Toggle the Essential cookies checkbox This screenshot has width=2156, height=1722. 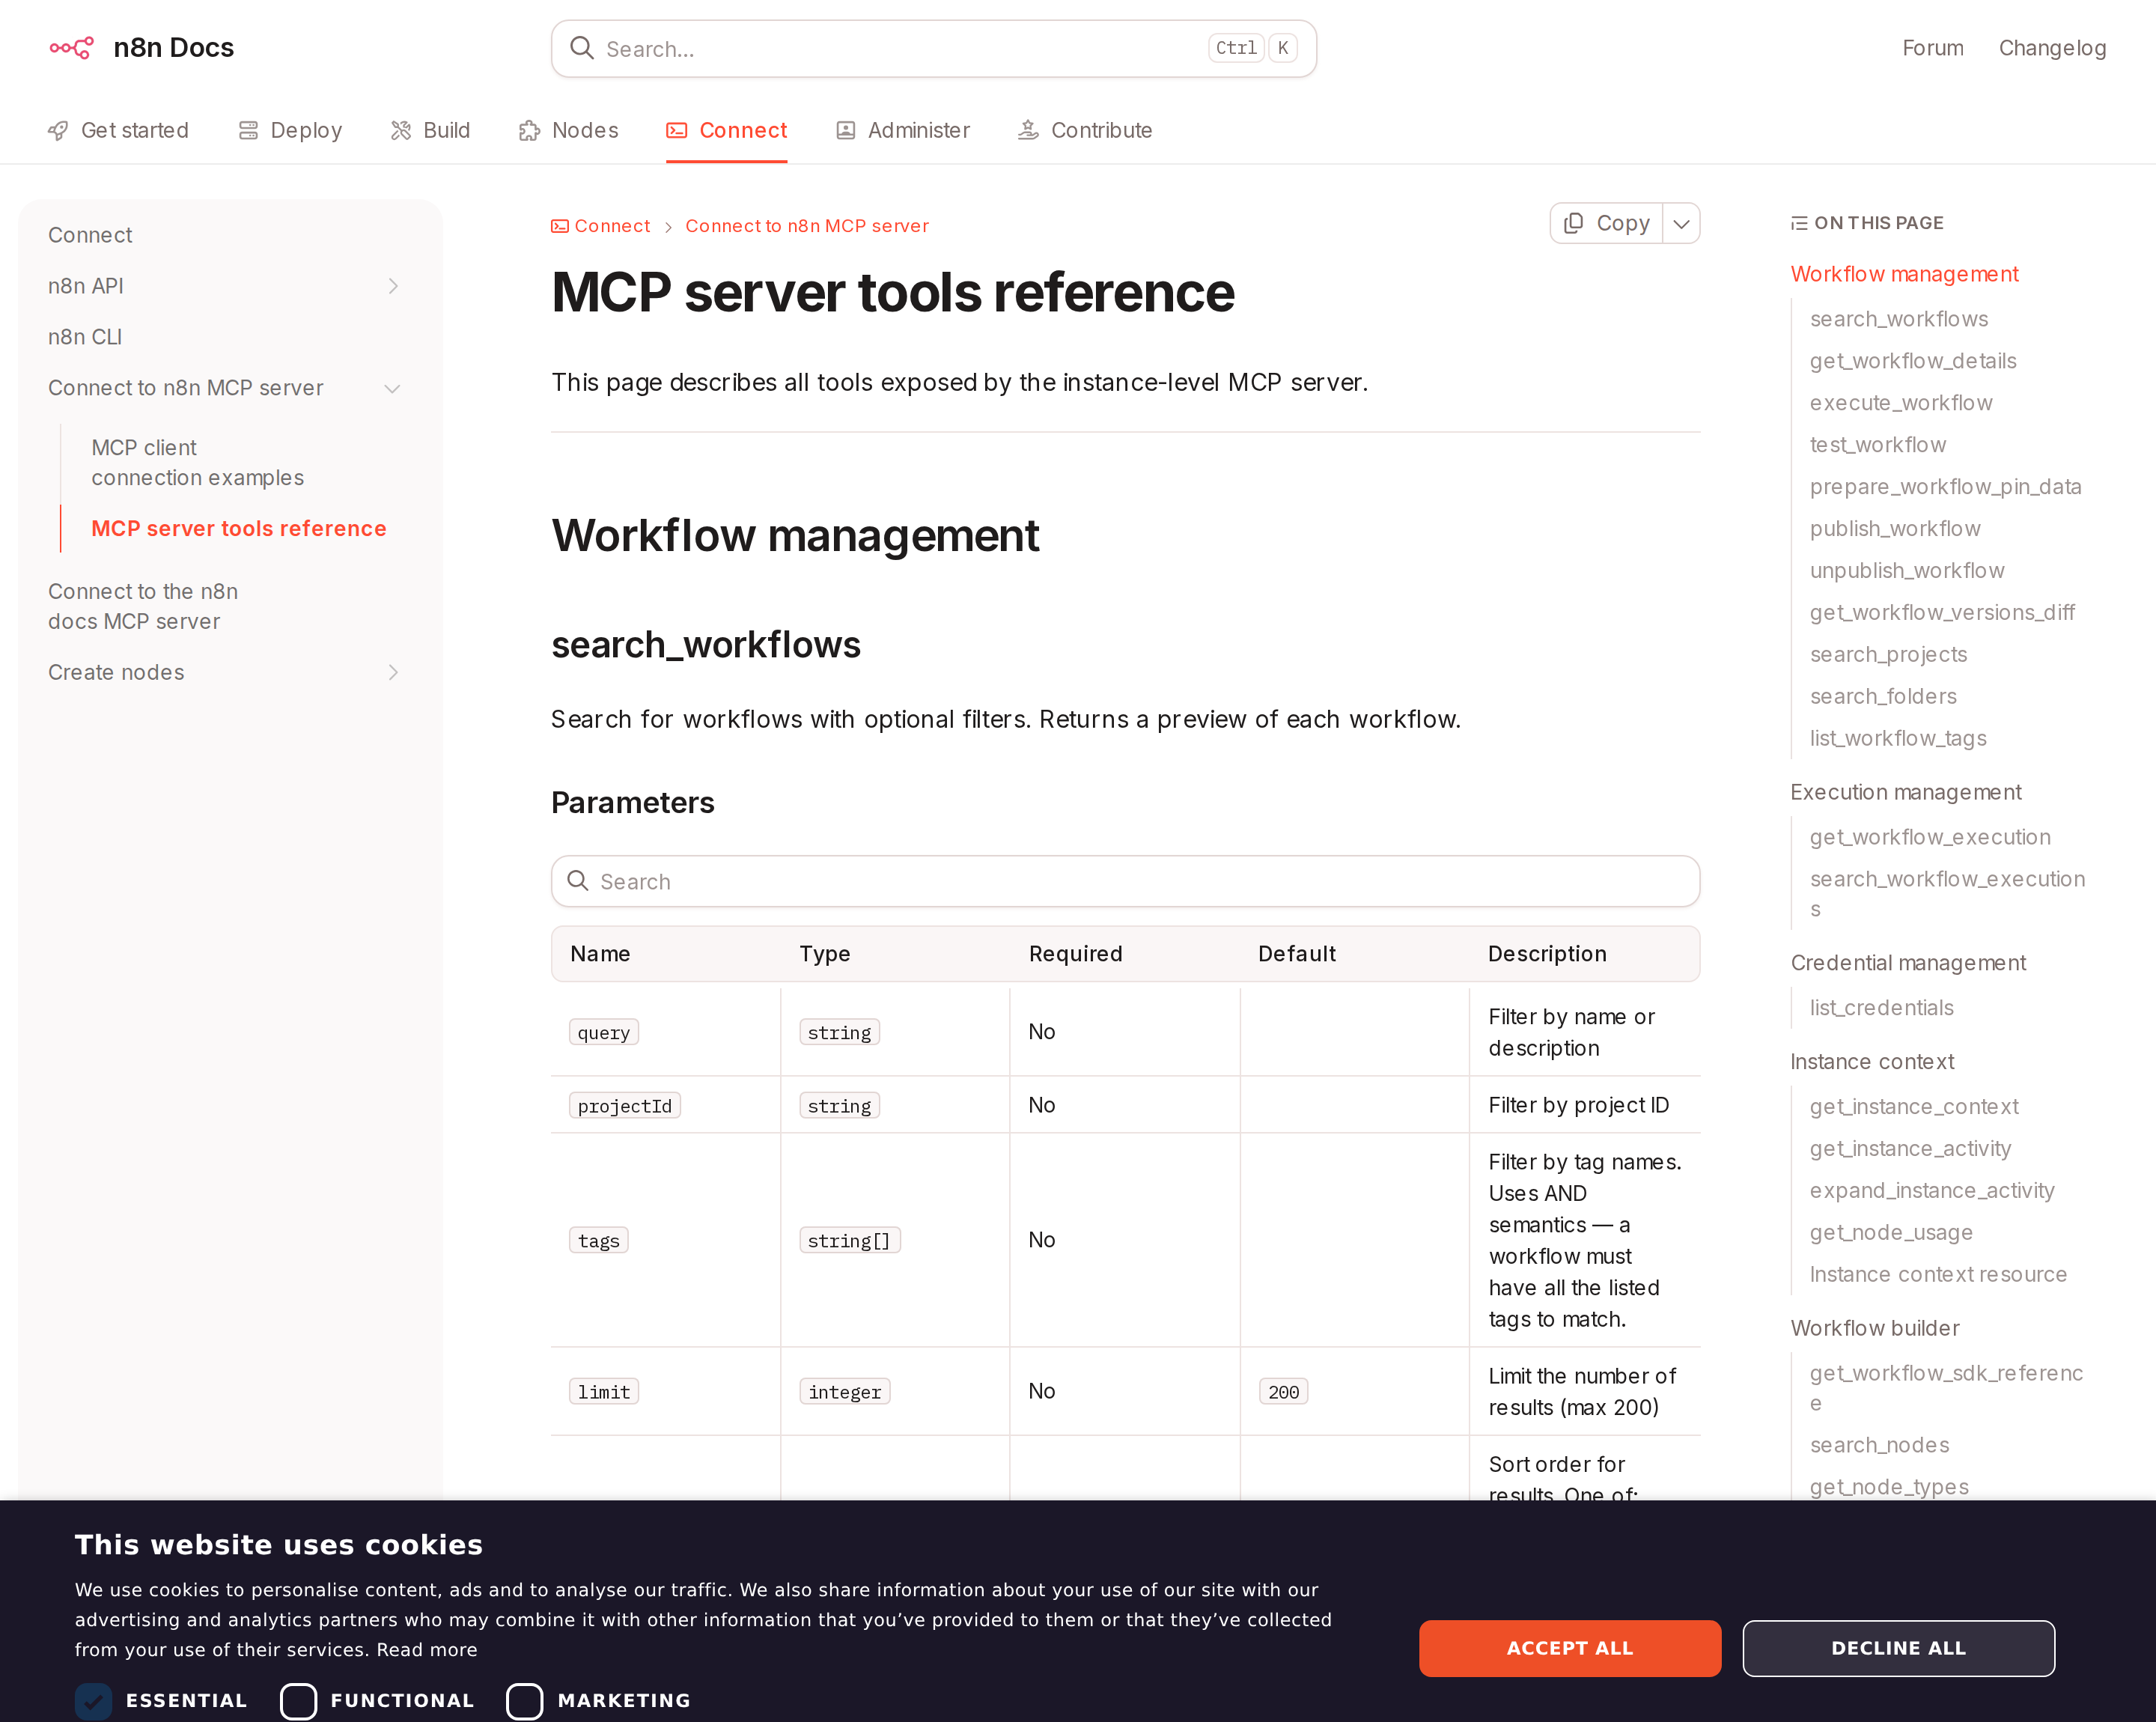tap(93, 1701)
